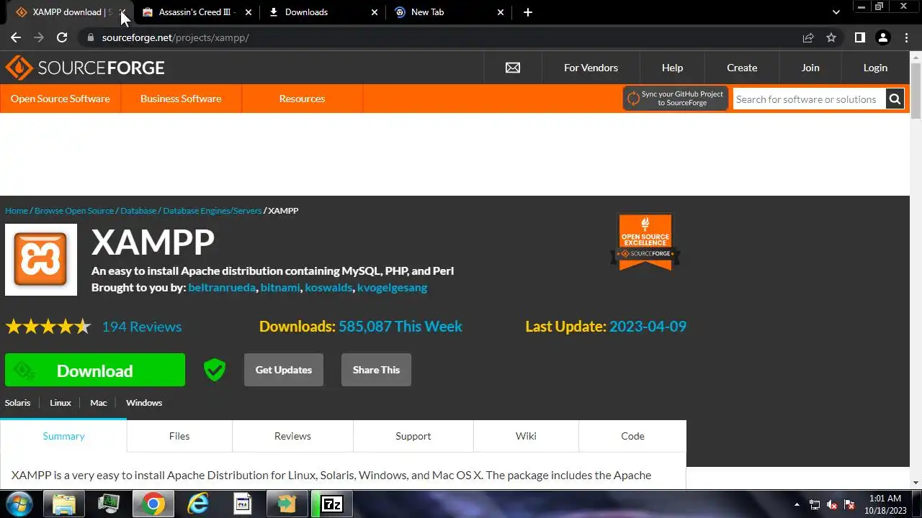The width and height of the screenshot is (922, 518).
Task: Close the New Tab tab
Action: (x=501, y=12)
